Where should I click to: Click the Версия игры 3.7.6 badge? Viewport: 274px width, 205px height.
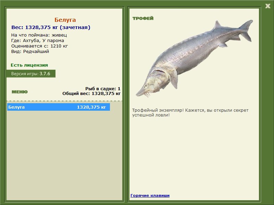coord(31,73)
